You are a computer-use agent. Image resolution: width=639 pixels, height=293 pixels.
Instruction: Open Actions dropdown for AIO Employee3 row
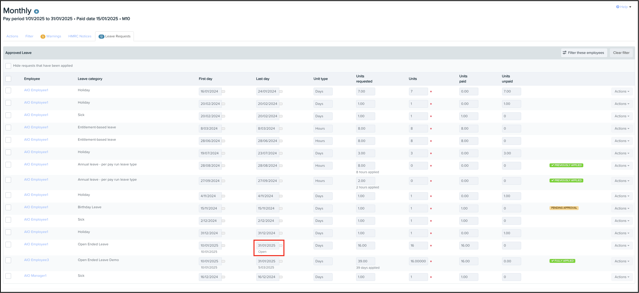pyautogui.click(x=622, y=261)
